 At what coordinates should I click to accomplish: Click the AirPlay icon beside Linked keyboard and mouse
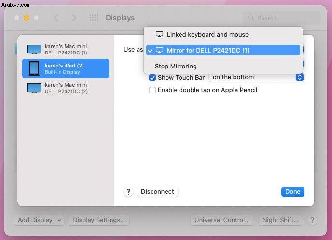159,35
